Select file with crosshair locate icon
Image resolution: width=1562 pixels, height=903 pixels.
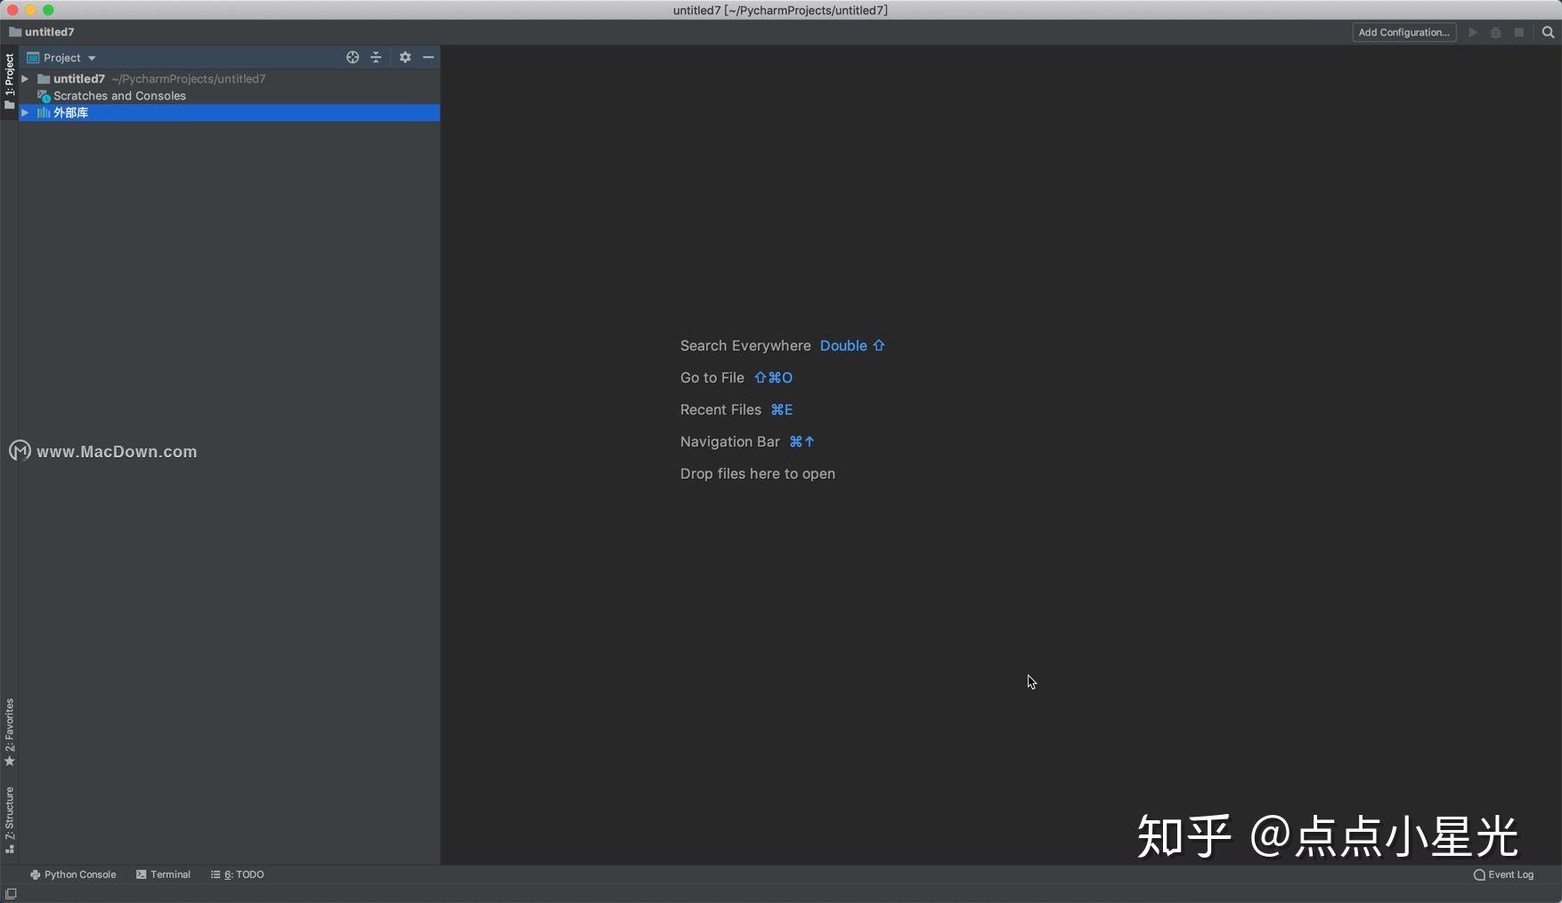point(353,57)
